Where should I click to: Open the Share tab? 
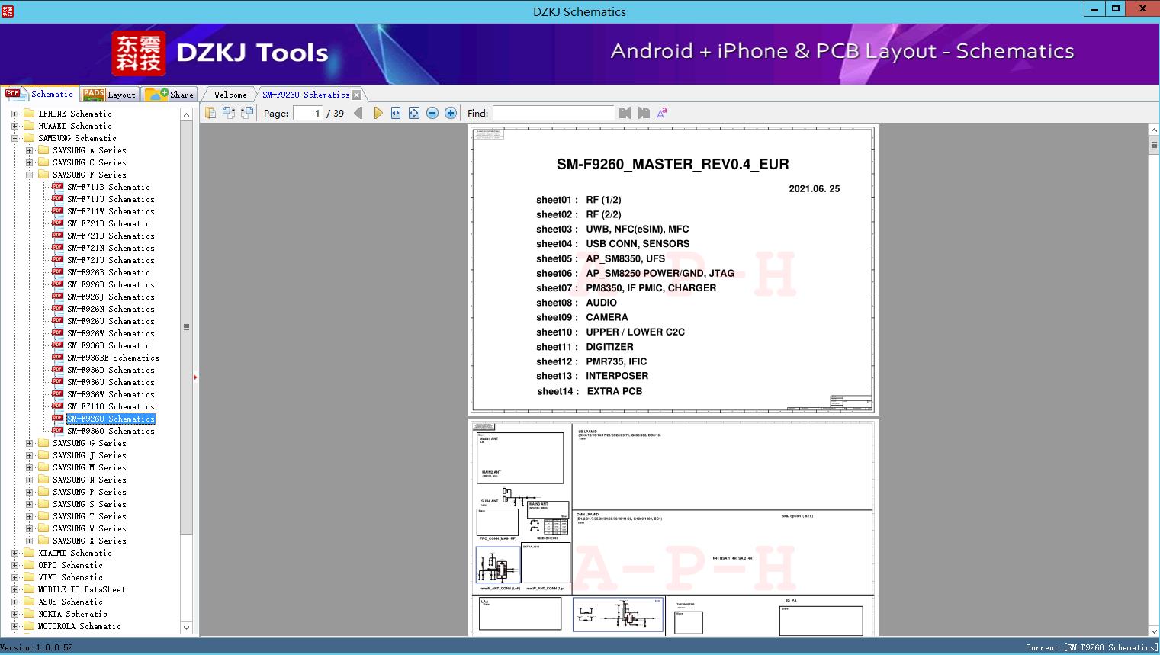(x=170, y=94)
